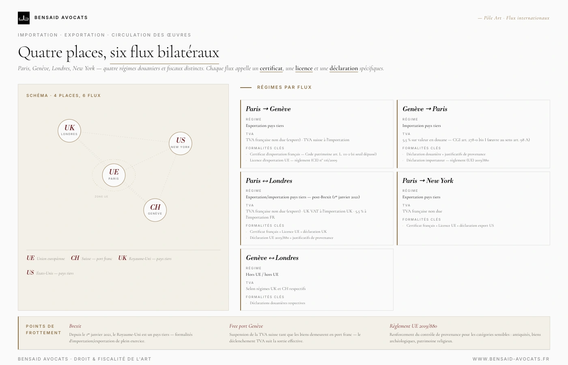Select the UE Paris node circle
The height and width of the screenshot is (365, 568).
point(114,175)
